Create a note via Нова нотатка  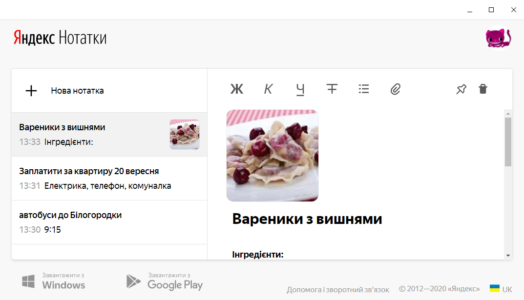(77, 91)
